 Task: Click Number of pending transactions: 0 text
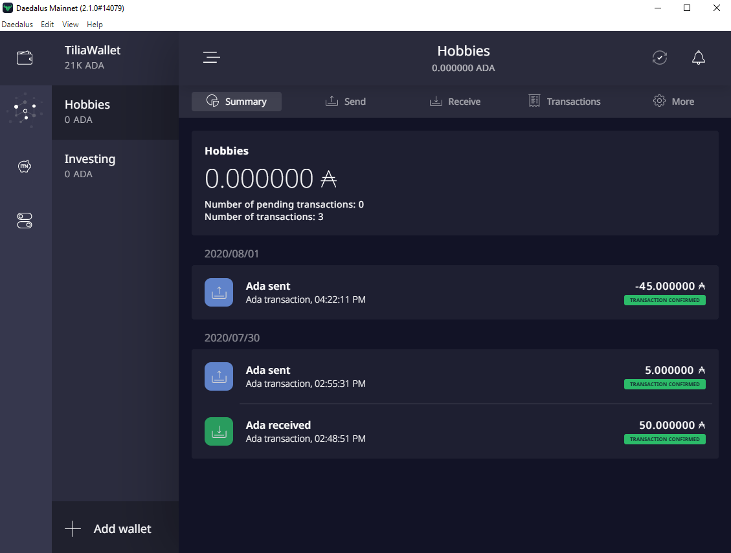pyautogui.click(x=284, y=204)
